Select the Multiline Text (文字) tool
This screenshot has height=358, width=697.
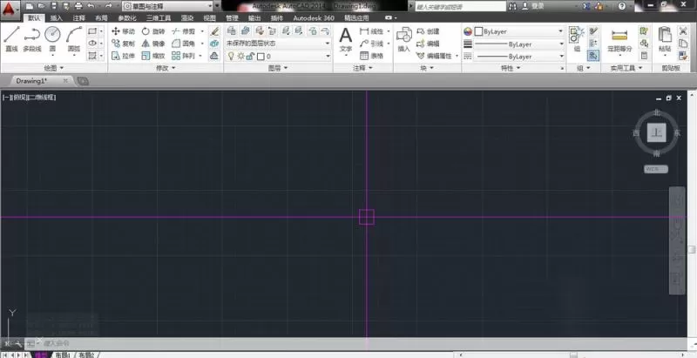click(x=346, y=39)
